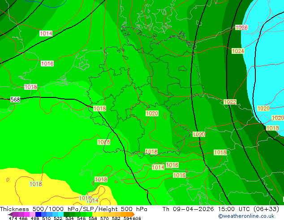Select the cyan legend swatch
The width and height of the screenshot is (284, 220).
point(61,214)
